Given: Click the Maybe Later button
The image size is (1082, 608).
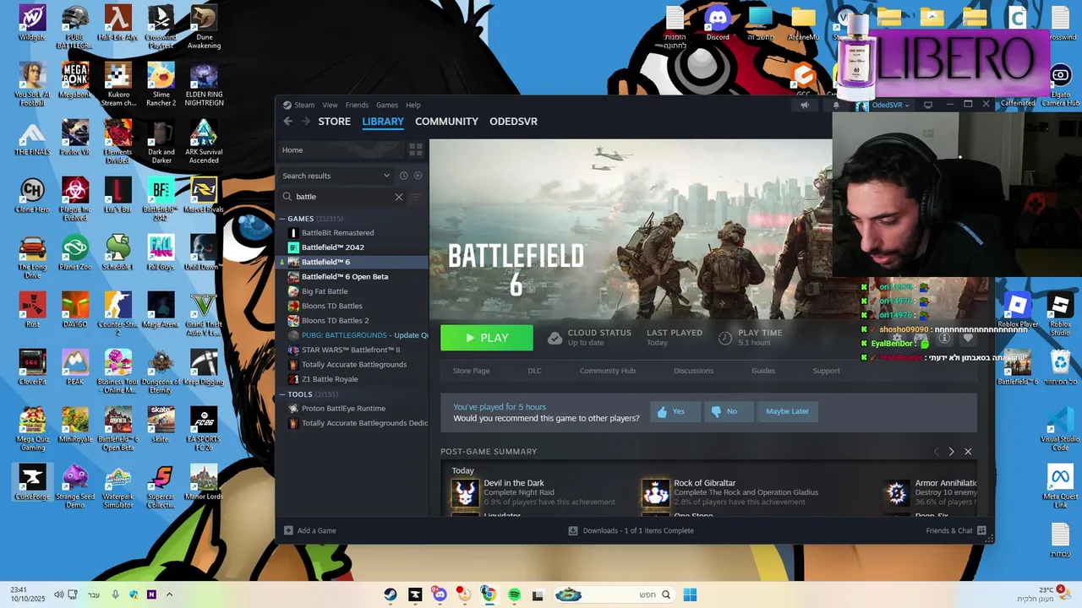Looking at the screenshot, I should (x=787, y=411).
